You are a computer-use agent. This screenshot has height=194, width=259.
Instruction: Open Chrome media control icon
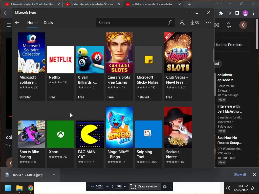point(229,13)
